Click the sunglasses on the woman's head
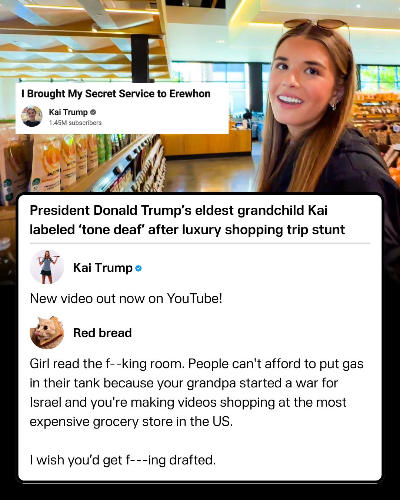Image resolution: width=400 pixels, height=500 pixels. [315, 23]
